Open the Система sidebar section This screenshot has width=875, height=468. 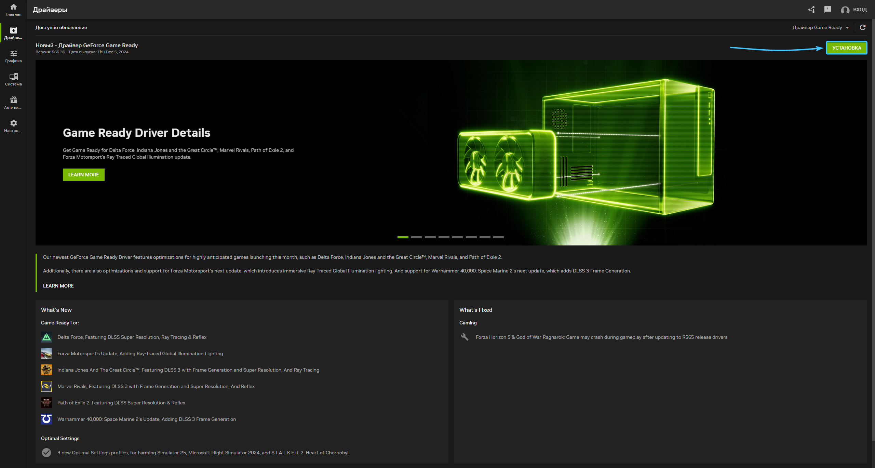tap(13, 80)
